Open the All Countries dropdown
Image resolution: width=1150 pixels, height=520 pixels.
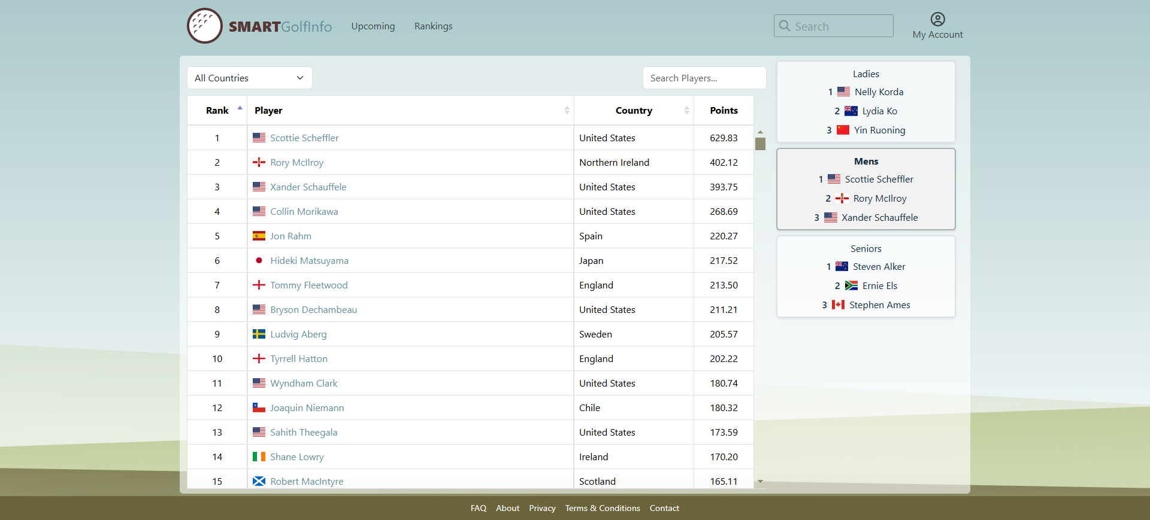(x=249, y=78)
